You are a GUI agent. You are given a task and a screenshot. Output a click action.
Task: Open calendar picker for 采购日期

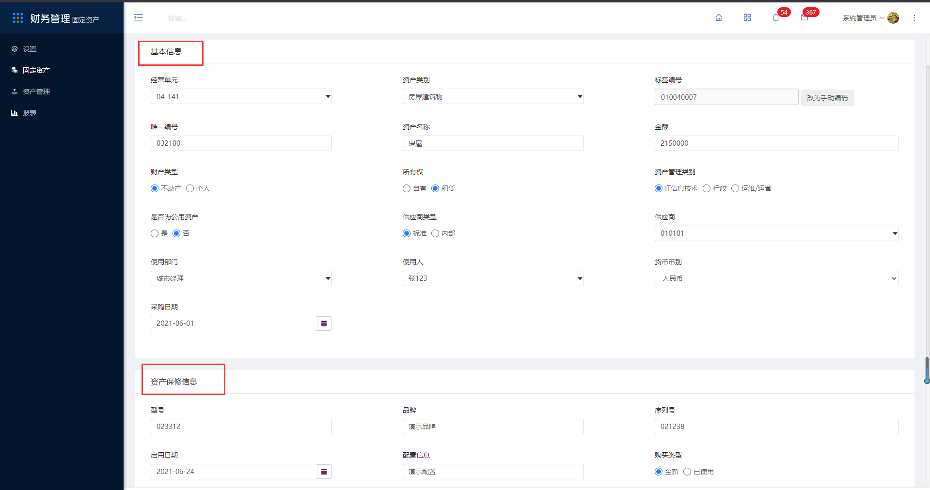[x=324, y=323]
